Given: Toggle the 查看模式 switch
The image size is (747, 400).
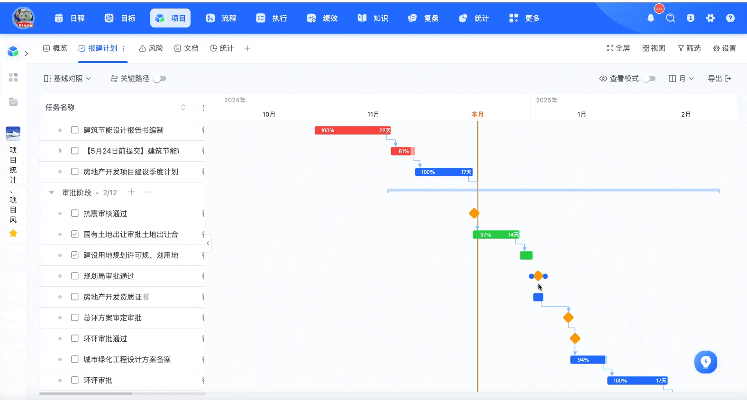Looking at the screenshot, I should (x=649, y=79).
